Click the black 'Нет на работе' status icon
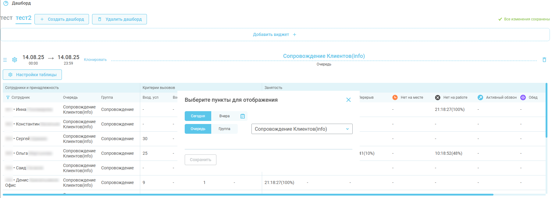Viewport: 552px width, 198px height. point(438,97)
